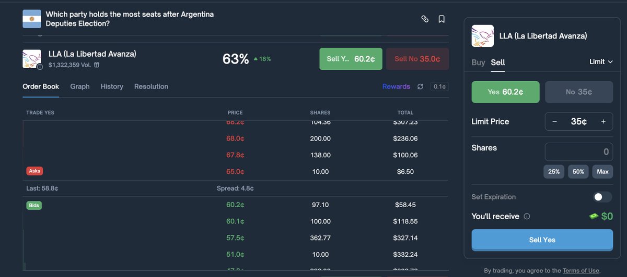Image resolution: width=627 pixels, height=277 pixels.
Task: Choose the No 35¢ outcome button
Action: click(579, 92)
